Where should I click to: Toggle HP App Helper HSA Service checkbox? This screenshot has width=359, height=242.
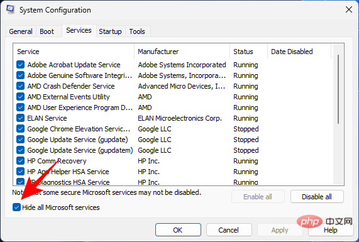(x=20, y=172)
